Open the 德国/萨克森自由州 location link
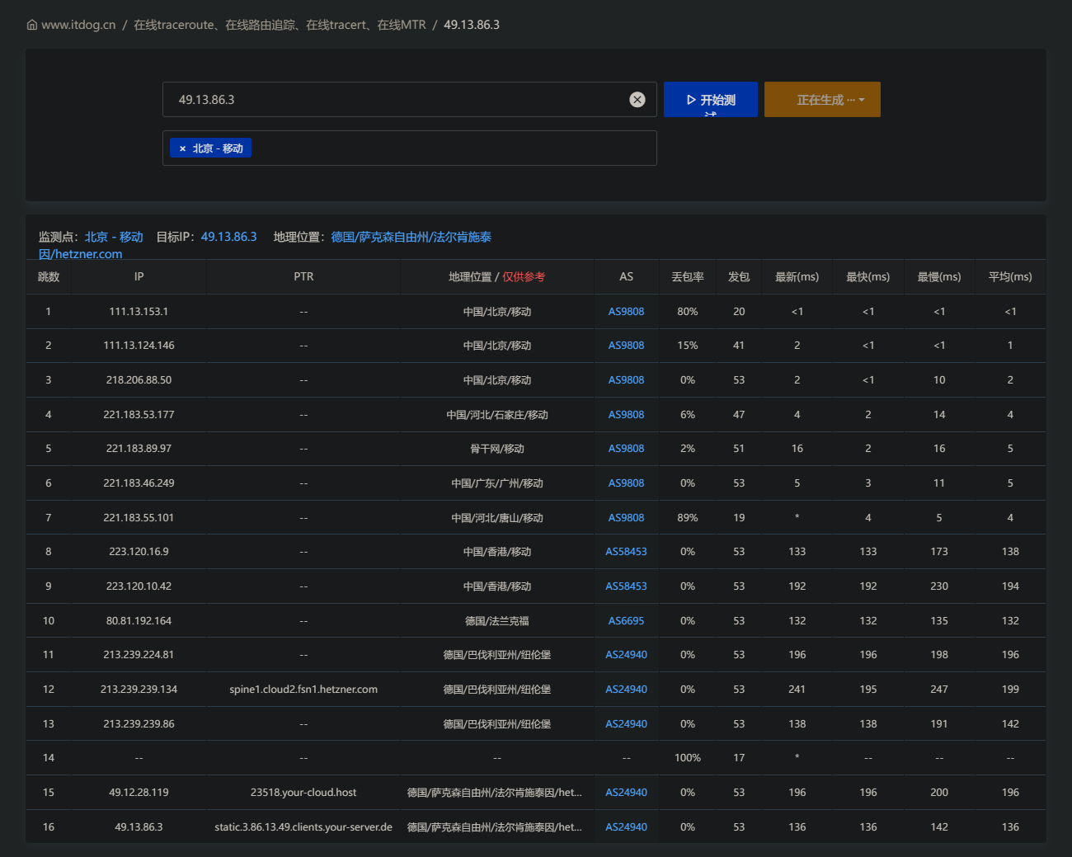This screenshot has width=1072, height=857. coord(411,237)
